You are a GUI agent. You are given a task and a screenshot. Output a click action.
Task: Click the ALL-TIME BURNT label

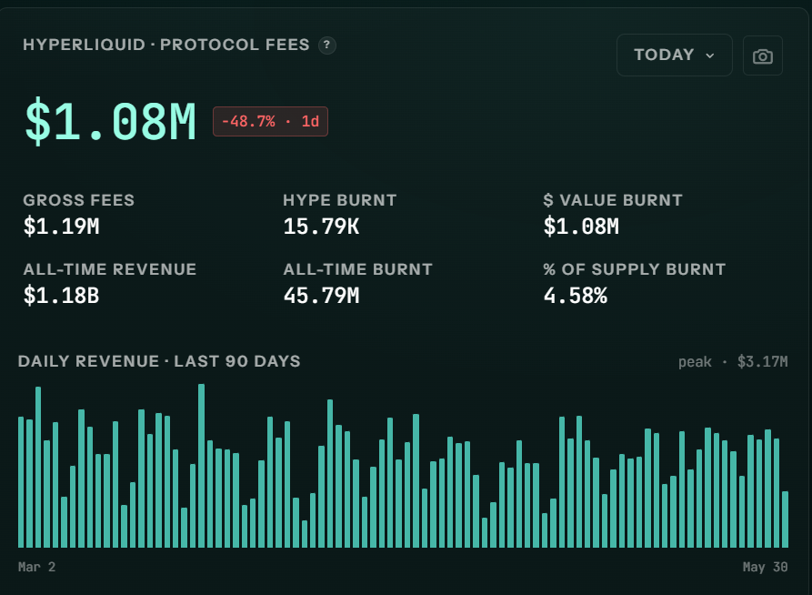[x=357, y=269]
